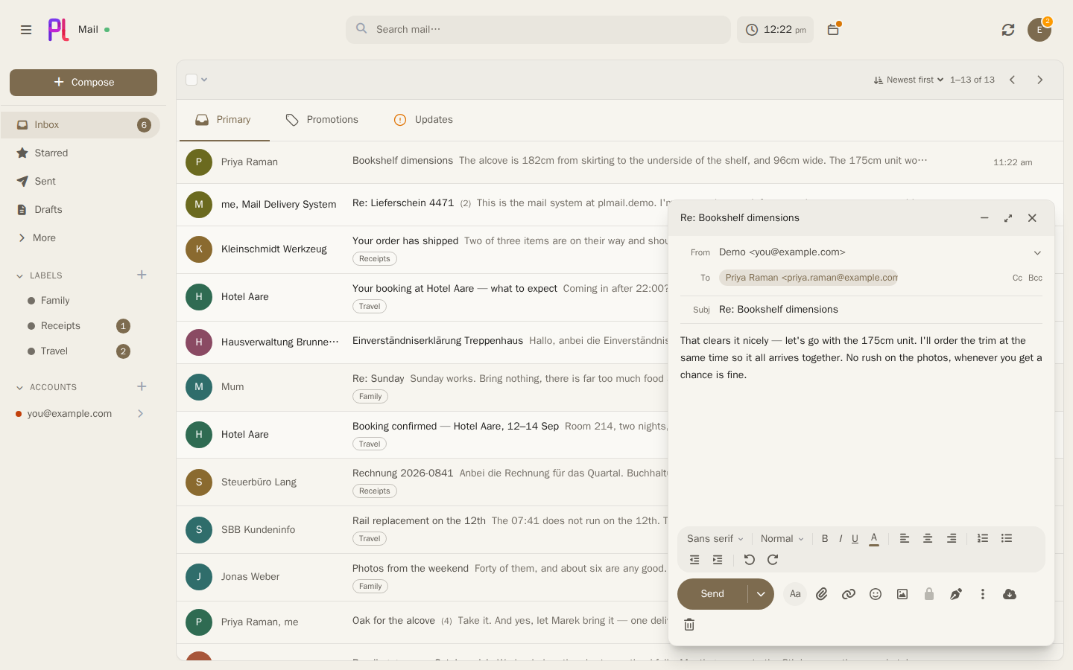
Task: Open the signature pen icon
Action: click(956, 594)
